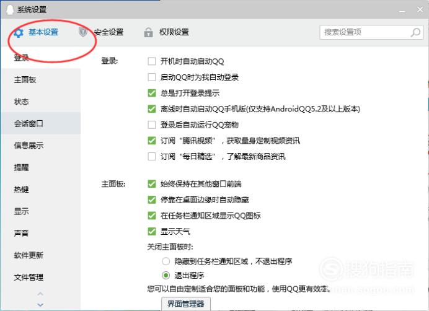Image resolution: width=429 pixels, height=311 pixels.
Task: Enable 登录后自动运行QQ宠物 checkbox
Action: (151, 125)
